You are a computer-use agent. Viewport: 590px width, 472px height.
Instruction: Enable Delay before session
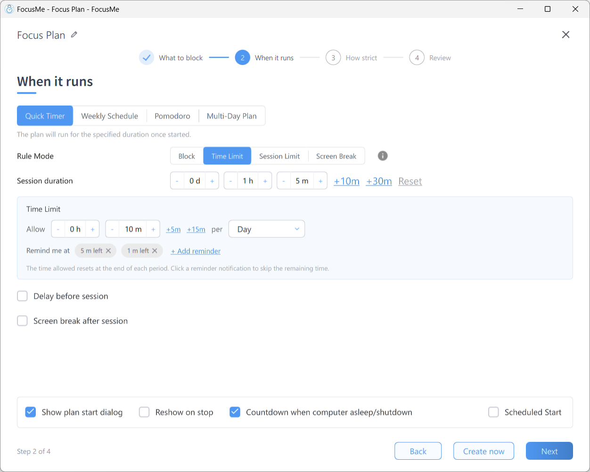pos(22,296)
